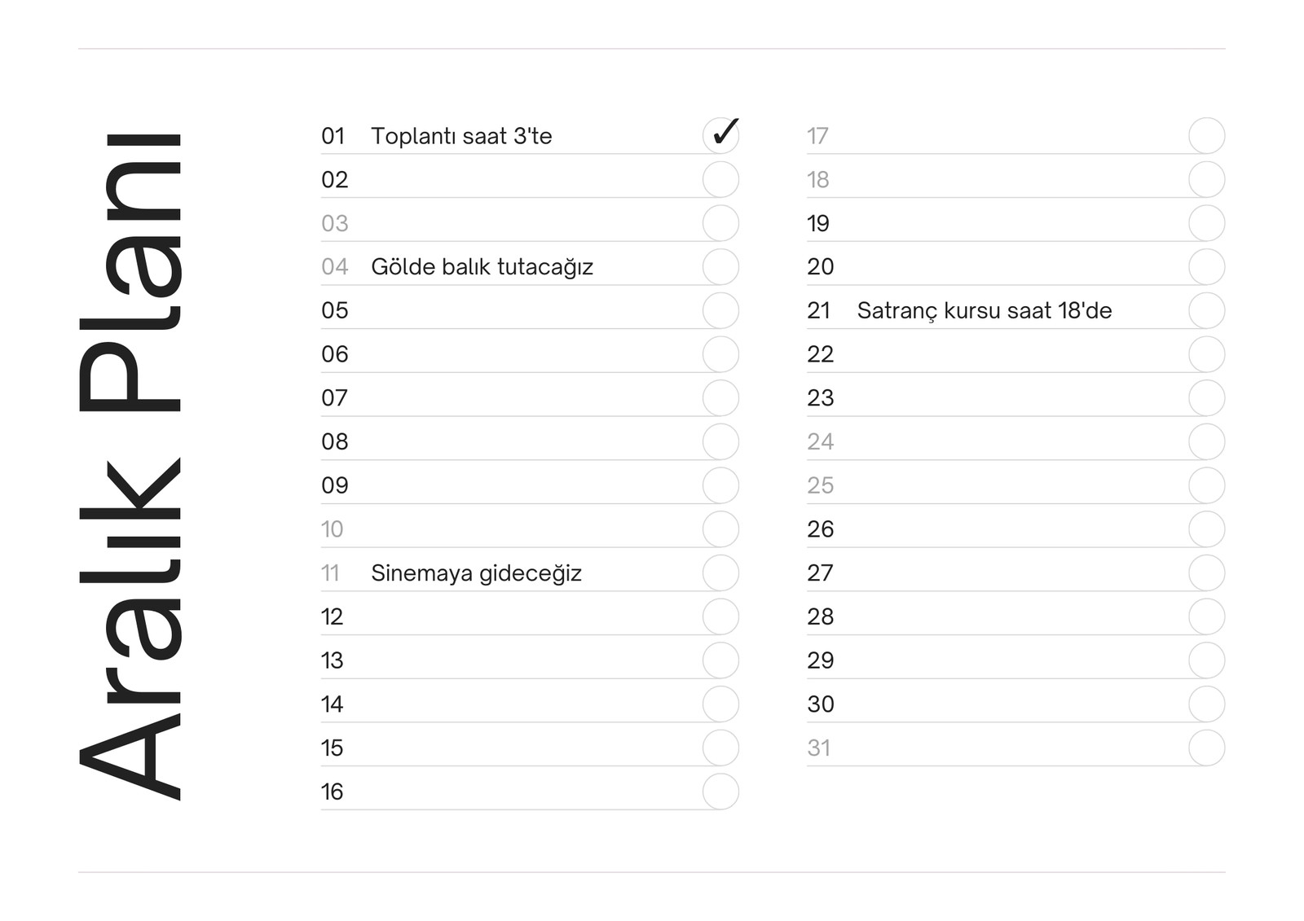This screenshot has width=1304, height=921.
Task: Tick the circle for day 22
Action: click(1206, 354)
